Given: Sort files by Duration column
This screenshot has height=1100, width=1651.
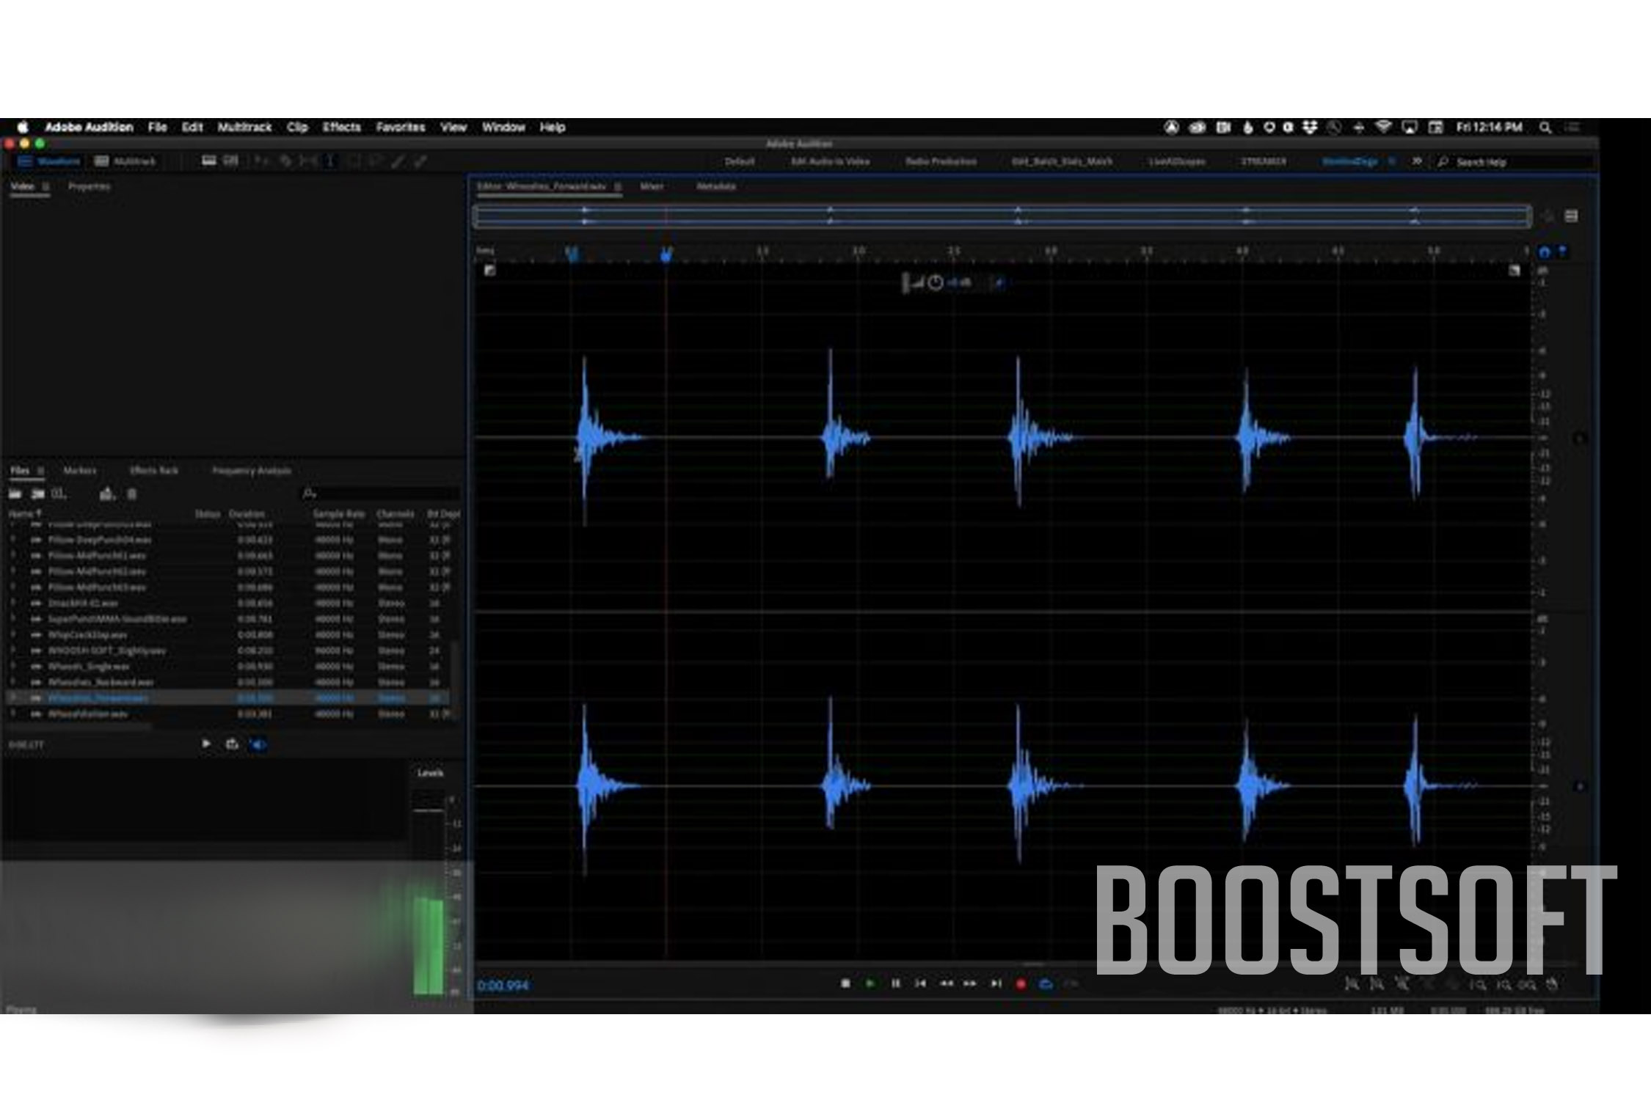Looking at the screenshot, I should 247,514.
